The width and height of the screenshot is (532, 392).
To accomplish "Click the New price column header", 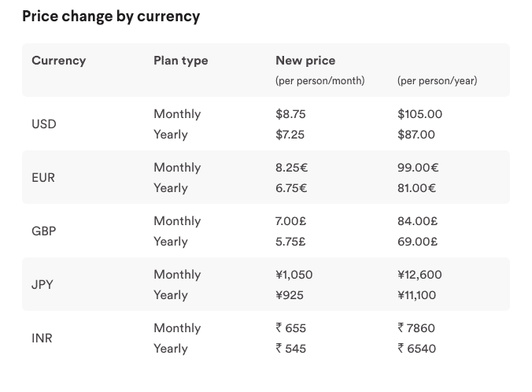I will [305, 61].
